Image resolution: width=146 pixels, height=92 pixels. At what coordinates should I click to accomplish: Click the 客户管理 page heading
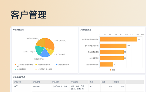[29, 15]
